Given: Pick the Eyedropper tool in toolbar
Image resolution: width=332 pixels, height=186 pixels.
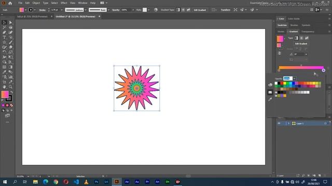Looking at the screenshot, I should pyautogui.click(x=4, y=72).
